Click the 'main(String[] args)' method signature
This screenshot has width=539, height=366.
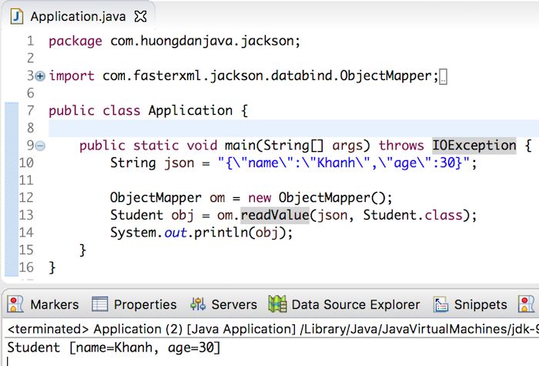[x=297, y=146]
